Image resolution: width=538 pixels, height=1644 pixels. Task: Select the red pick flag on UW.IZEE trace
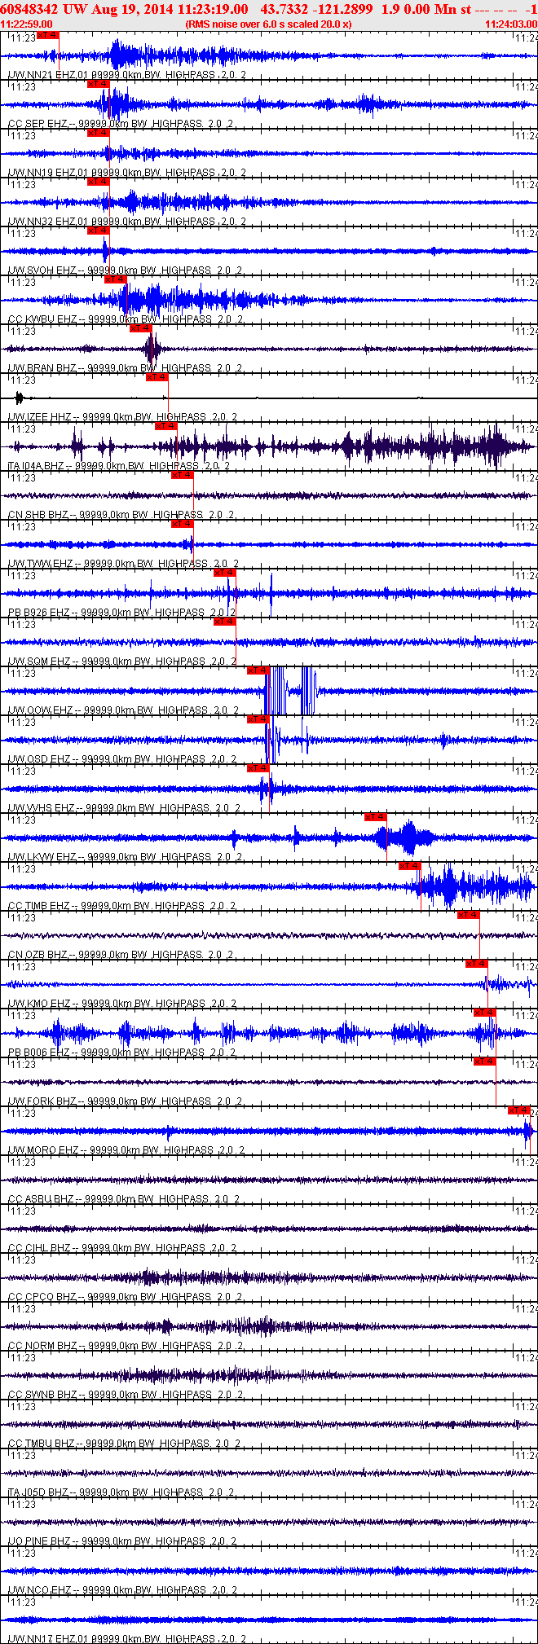[157, 377]
